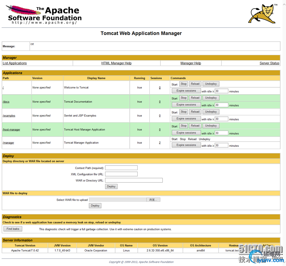This screenshot has height=266, width=286.
Task: Open HTML Manager Help link
Action: (117, 63)
